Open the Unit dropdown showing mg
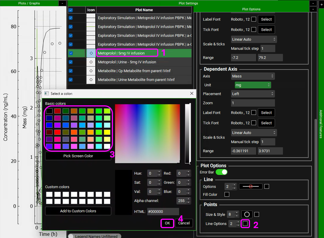Screen dimensions: 324x238 click(253, 85)
